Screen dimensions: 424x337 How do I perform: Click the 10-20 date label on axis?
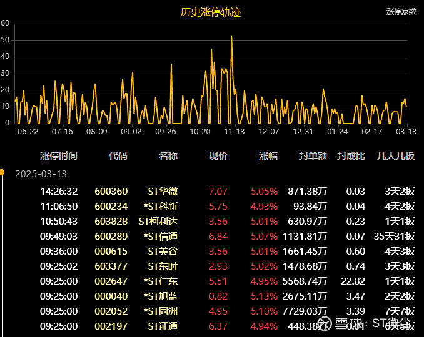[199, 132]
